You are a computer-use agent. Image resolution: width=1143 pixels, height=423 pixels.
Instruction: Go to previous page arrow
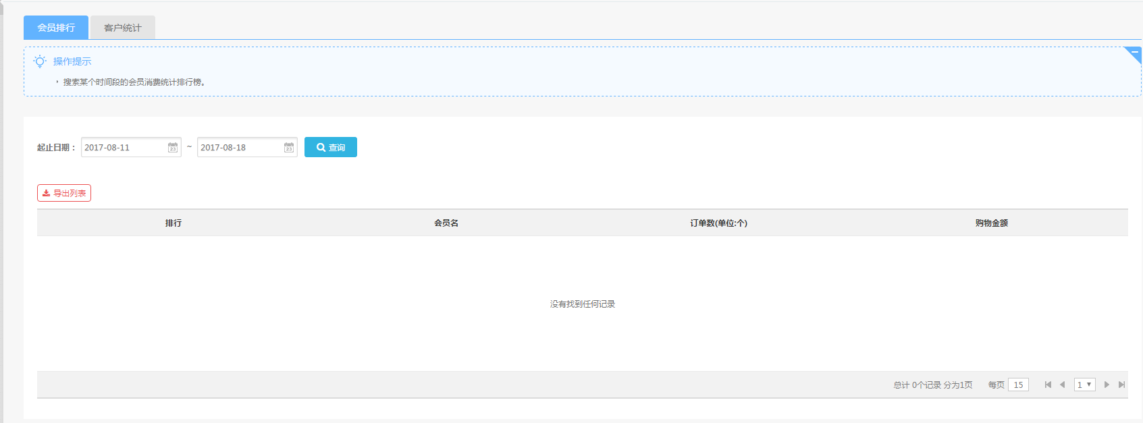click(x=1063, y=385)
